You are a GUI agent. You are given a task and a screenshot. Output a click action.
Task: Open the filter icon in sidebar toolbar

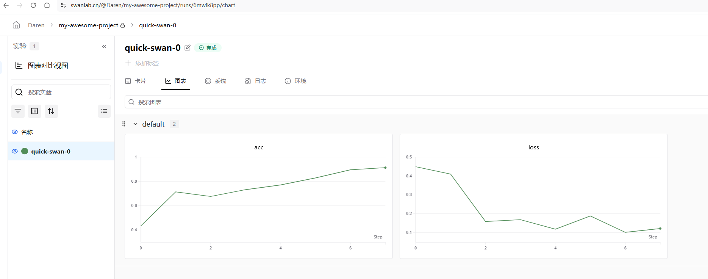click(x=18, y=111)
